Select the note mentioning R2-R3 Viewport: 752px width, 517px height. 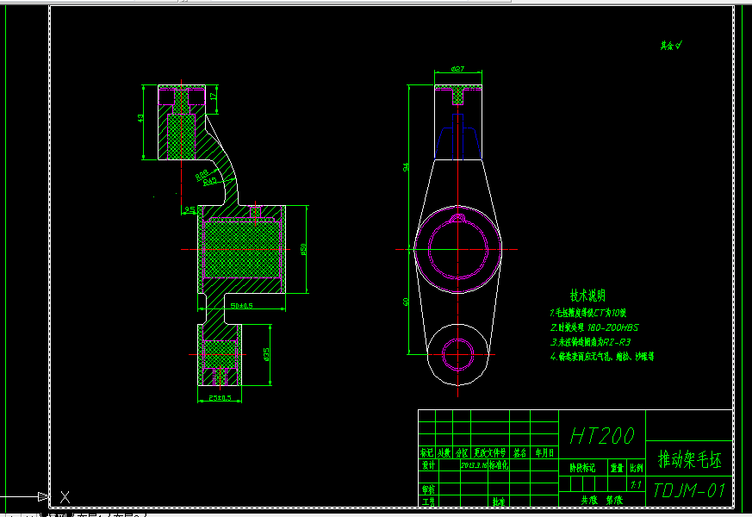590,342
